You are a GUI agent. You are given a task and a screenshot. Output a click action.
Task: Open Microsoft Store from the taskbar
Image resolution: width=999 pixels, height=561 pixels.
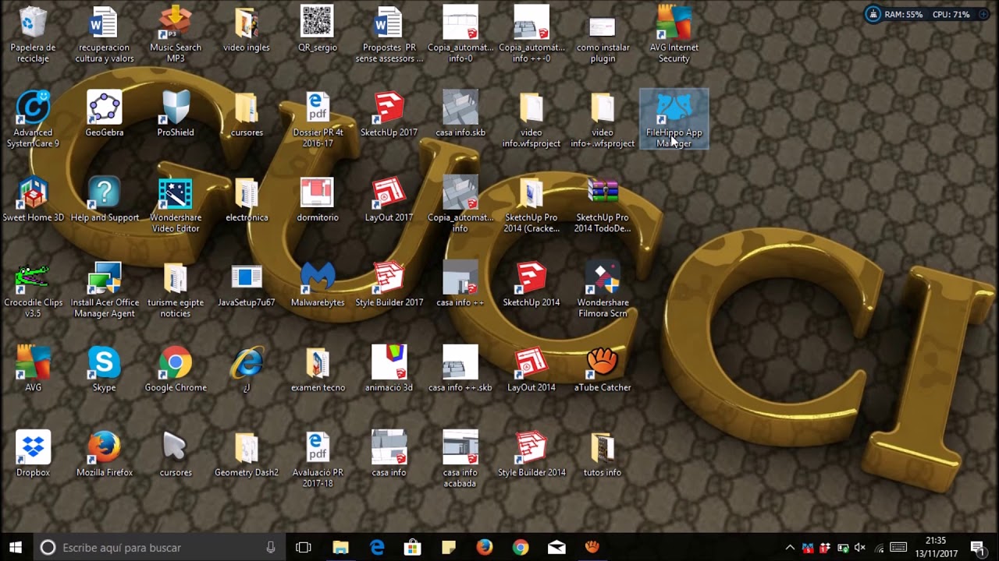pos(412,547)
